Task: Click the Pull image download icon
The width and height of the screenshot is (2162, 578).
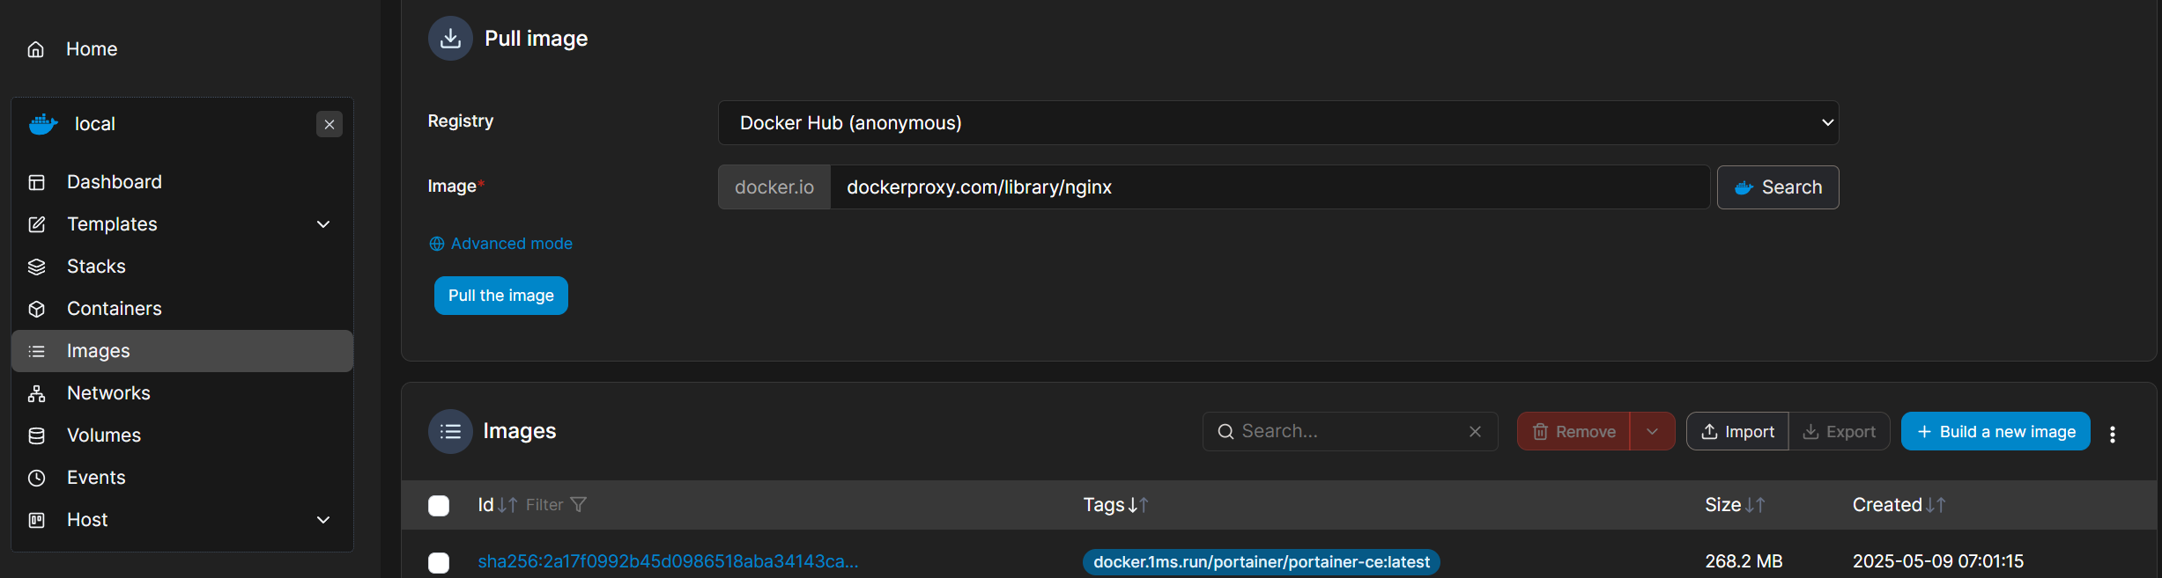Action: (x=450, y=38)
